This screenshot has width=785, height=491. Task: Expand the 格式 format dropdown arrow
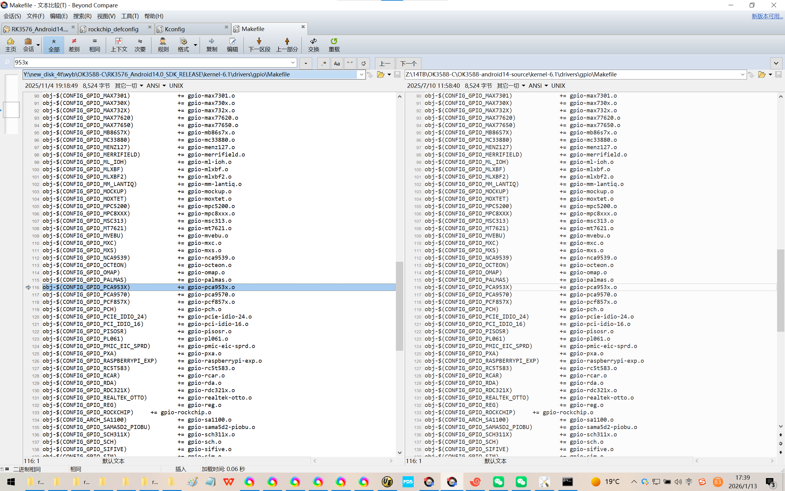pos(195,45)
